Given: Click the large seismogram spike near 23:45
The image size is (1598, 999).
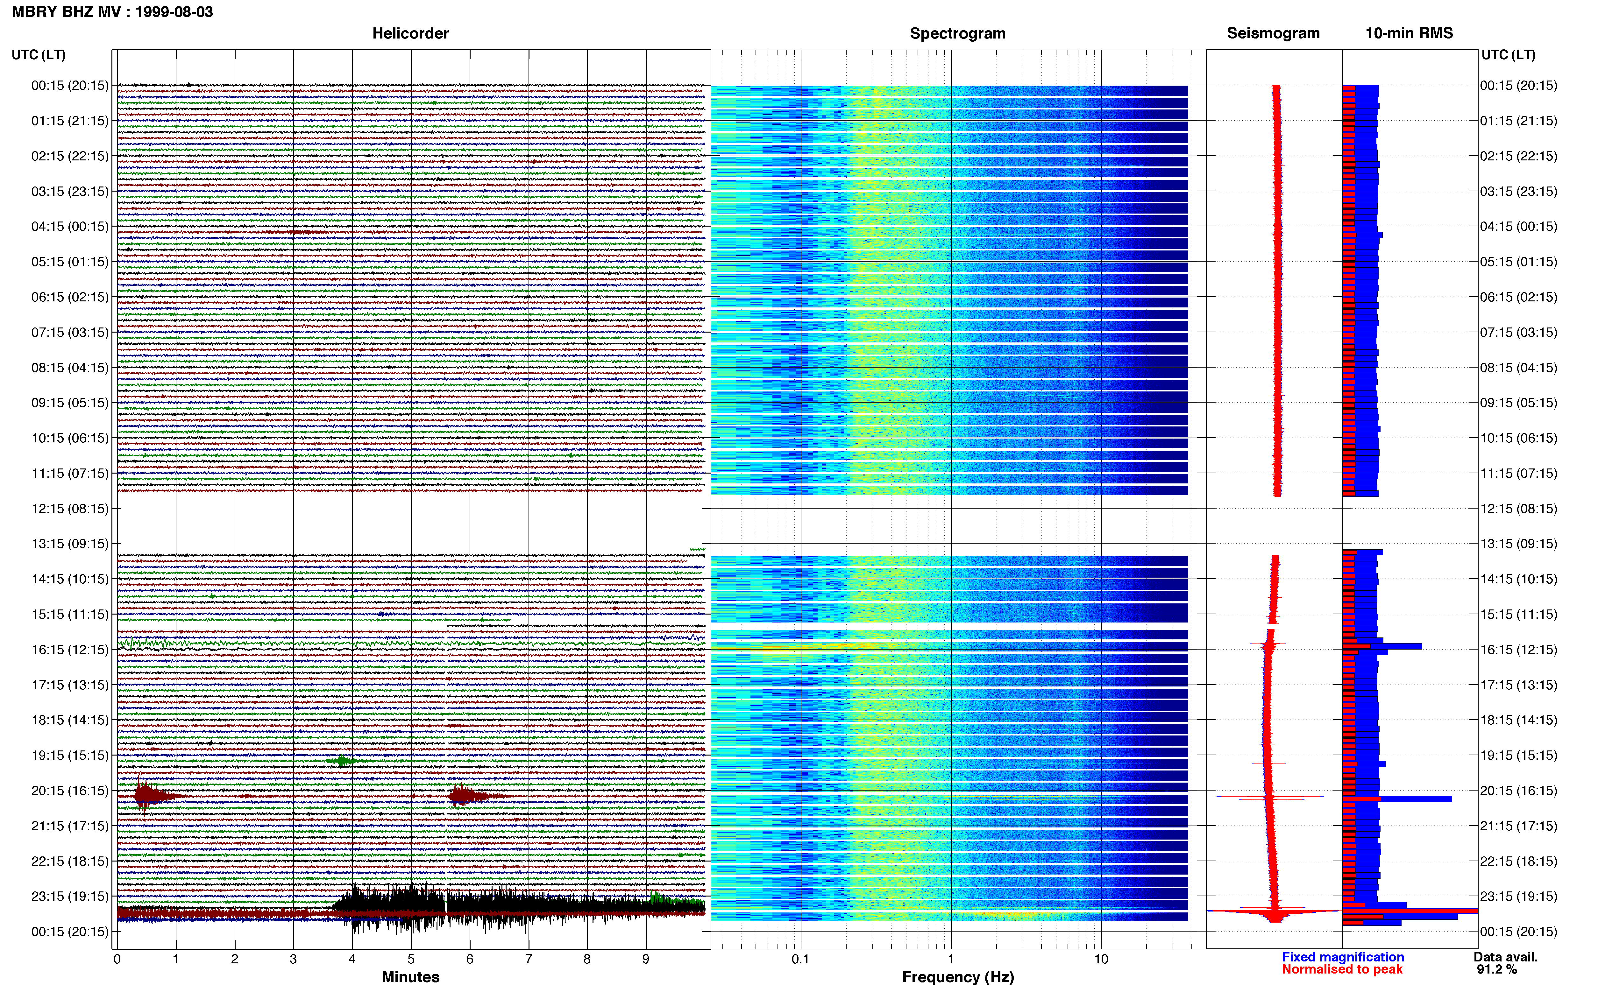Looking at the screenshot, I should tap(1274, 912).
